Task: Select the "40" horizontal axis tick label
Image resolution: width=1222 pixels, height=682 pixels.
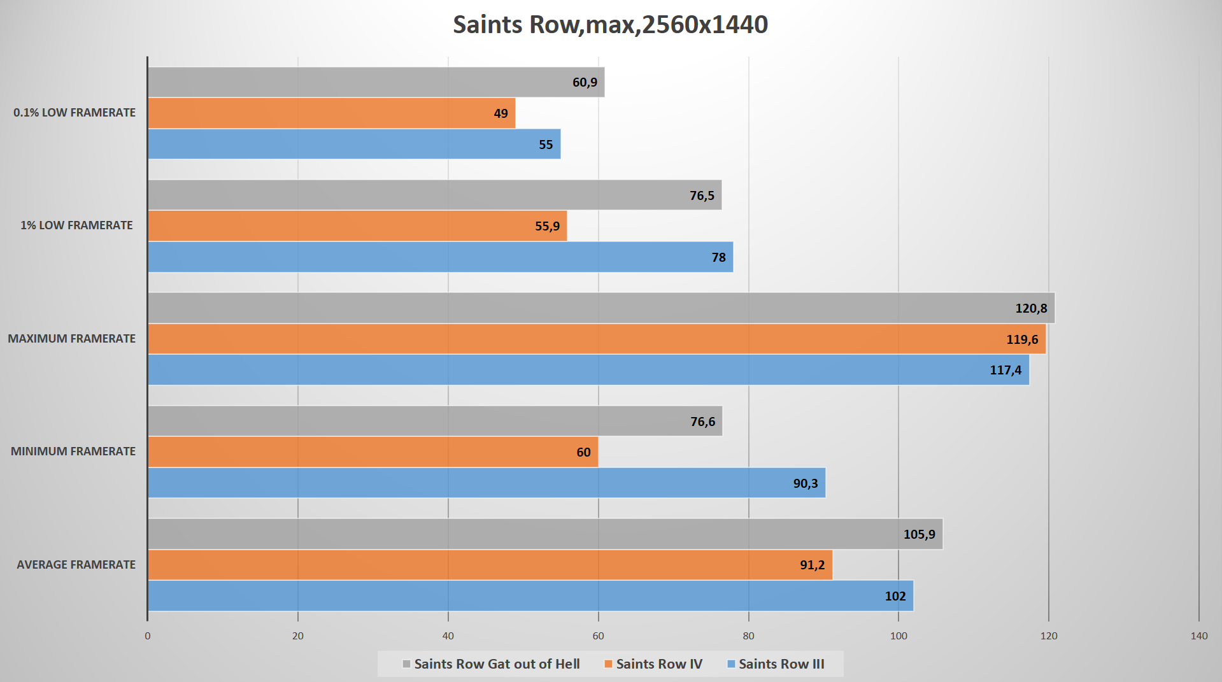Action: pyautogui.click(x=448, y=636)
